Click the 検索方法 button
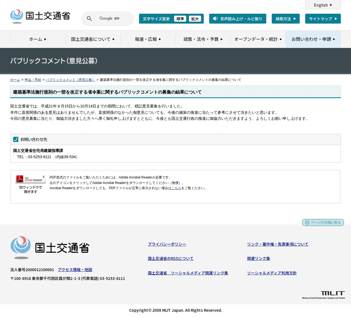This screenshot has width=351, height=318. pyautogui.click(x=285, y=19)
